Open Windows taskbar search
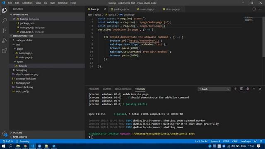The width and height of the screenshot is (265, 149). click(x=10, y=146)
